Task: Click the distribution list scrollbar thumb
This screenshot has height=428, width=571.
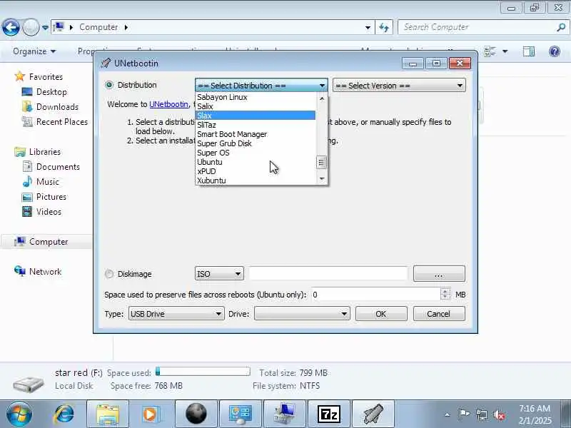Action: coord(321,163)
